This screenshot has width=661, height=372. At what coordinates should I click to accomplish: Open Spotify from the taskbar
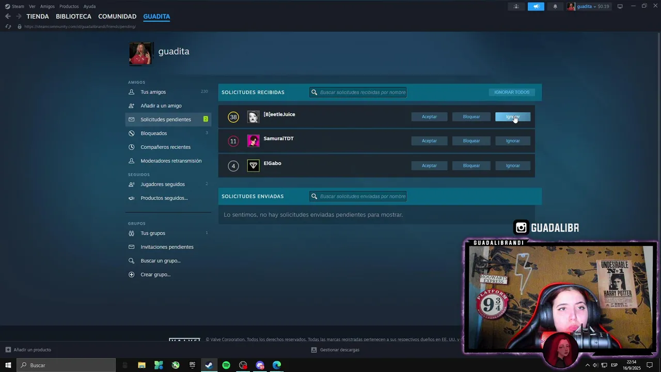click(226, 365)
